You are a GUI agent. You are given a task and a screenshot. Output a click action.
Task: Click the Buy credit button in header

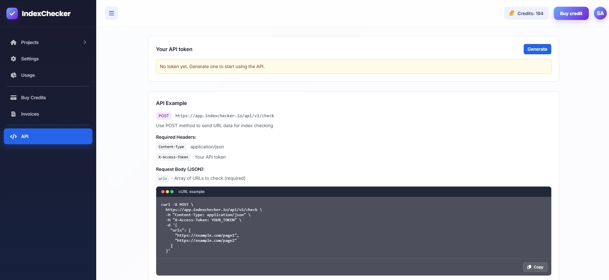coord(571,13)
